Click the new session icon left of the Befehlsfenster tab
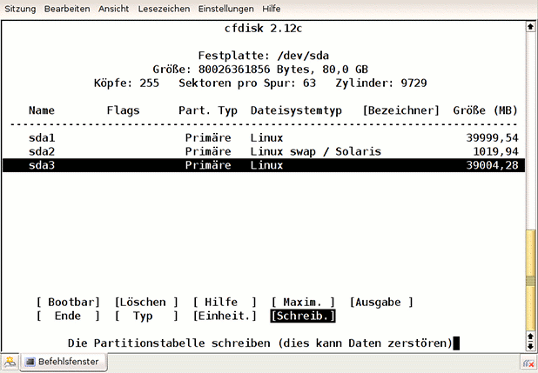This screenshot has height=373, width=538. click(10, 362)
